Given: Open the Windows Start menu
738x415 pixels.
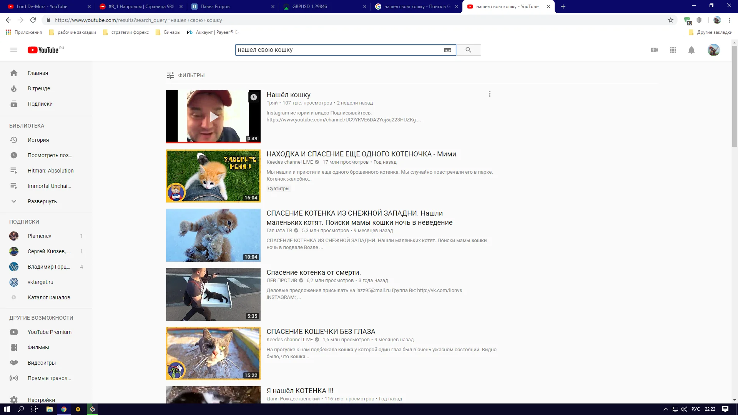Looking at the screenshot, I should point(7,409).
